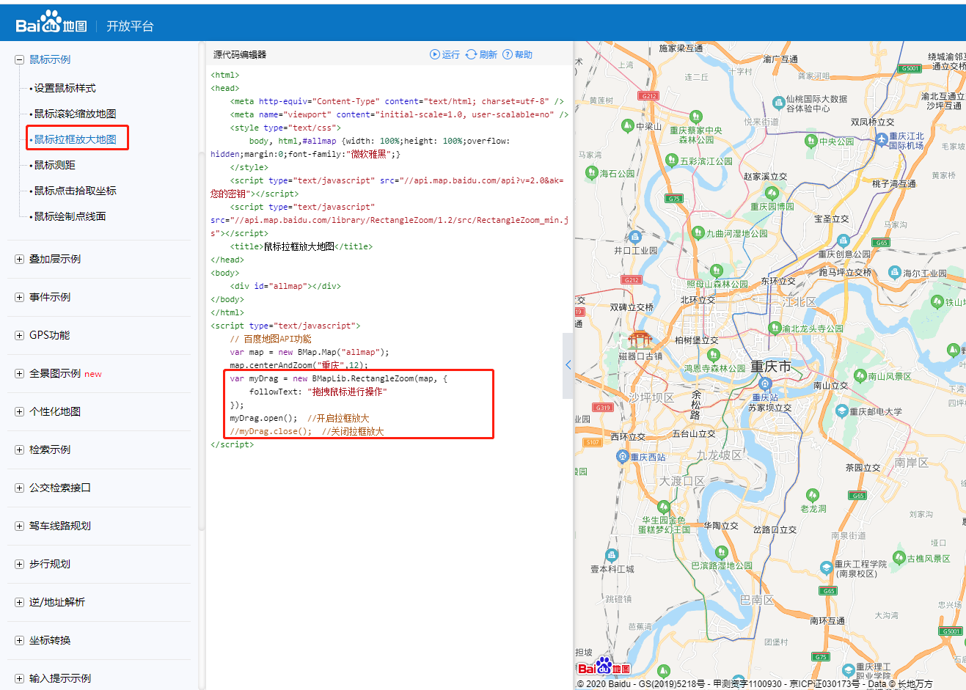
Task: Click the 巴南区 district label
Action: [x=757, y=600]
